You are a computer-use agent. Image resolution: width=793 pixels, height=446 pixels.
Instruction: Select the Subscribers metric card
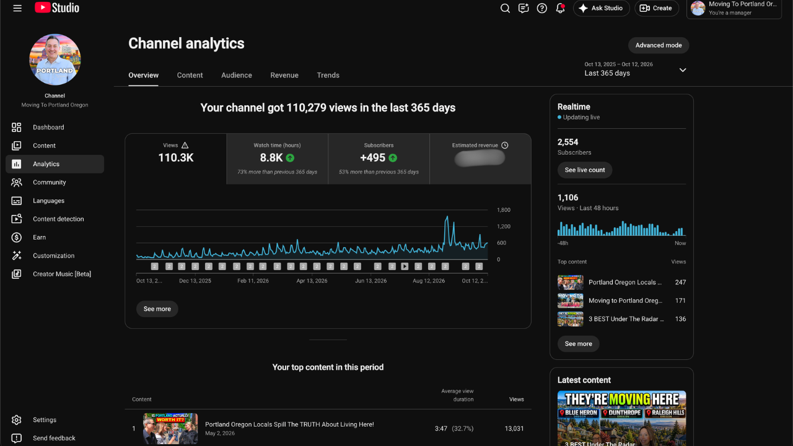379,159
